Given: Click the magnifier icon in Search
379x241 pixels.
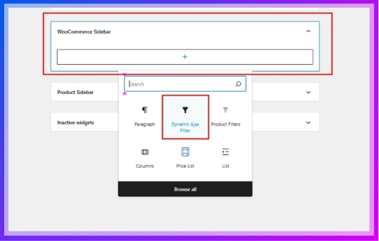Looking at the screenshot, I should coord(238,84).
